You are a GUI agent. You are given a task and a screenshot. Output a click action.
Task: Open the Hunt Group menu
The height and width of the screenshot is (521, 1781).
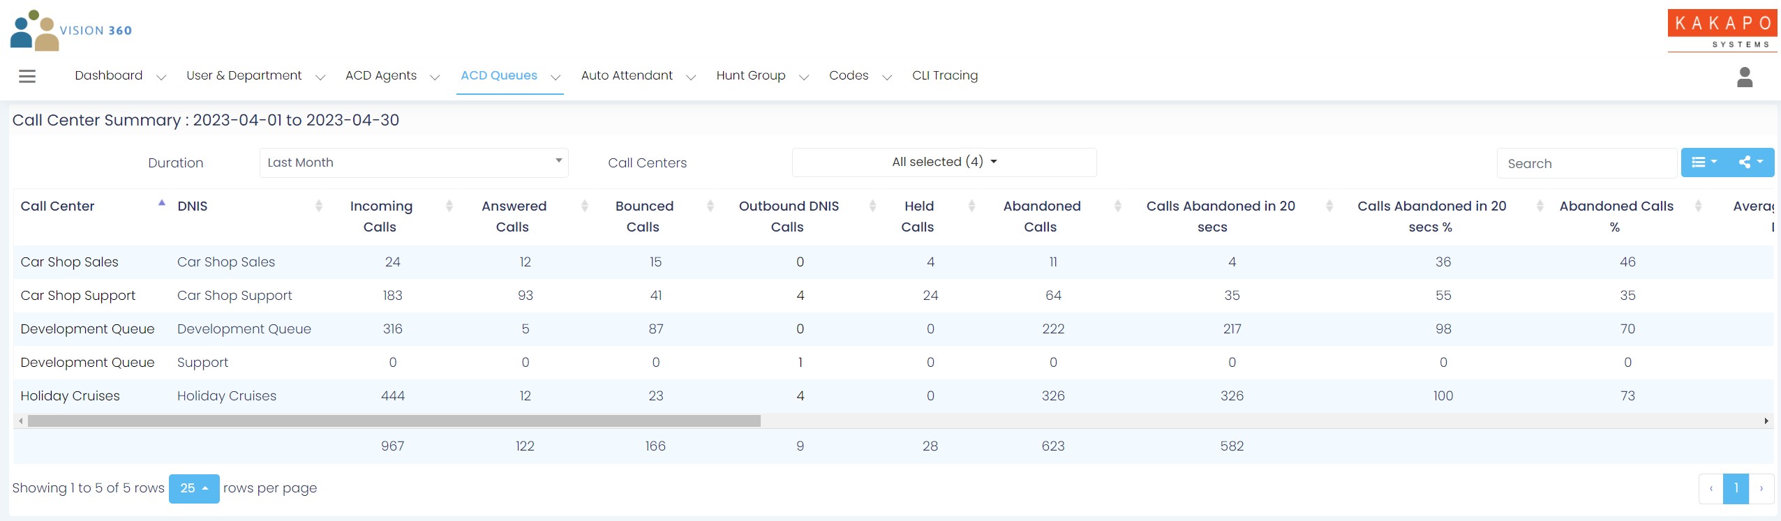pyautogui.click(x=751, y=75)
